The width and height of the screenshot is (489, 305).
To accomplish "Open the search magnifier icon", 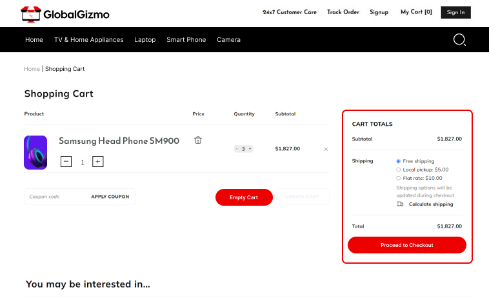I will [459, 40].
